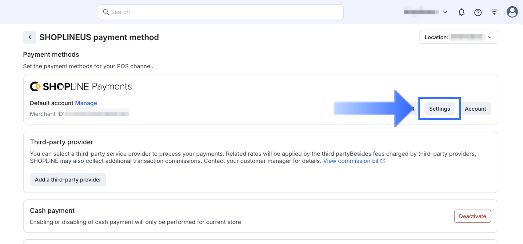Expand the store name dropdown chevron
Image resolution: width=523 pixels, height=244 pixels.
(445, 12)
